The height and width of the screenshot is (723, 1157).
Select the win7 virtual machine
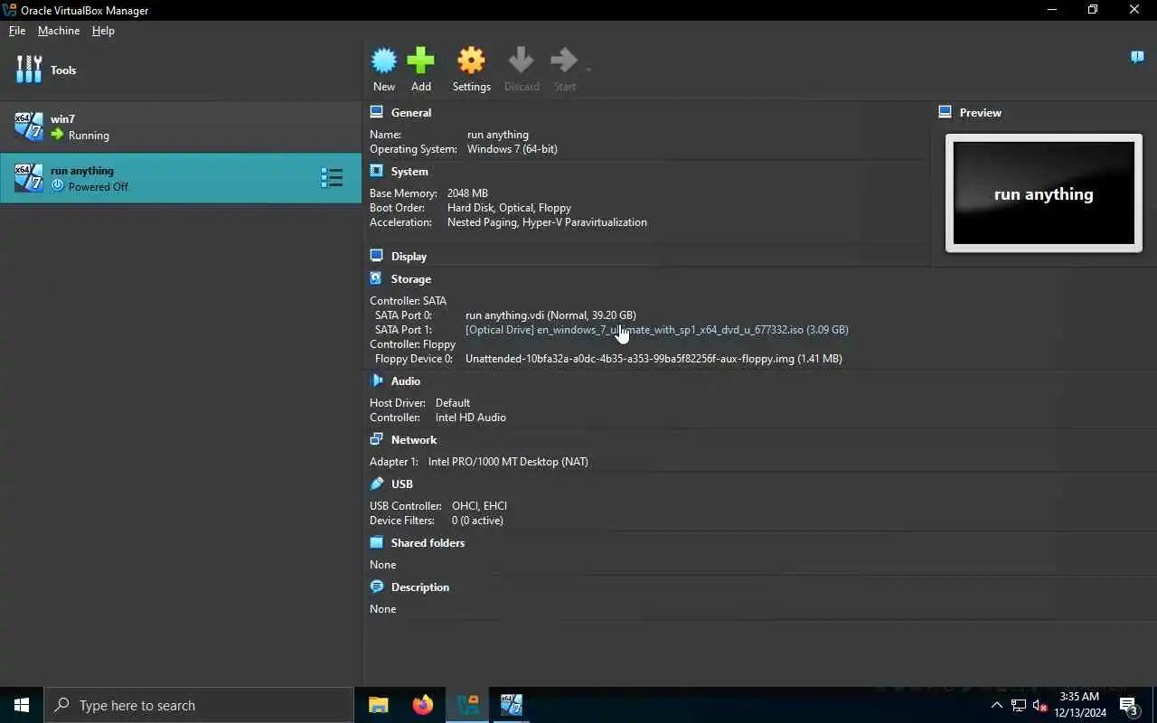coord(181,127)
